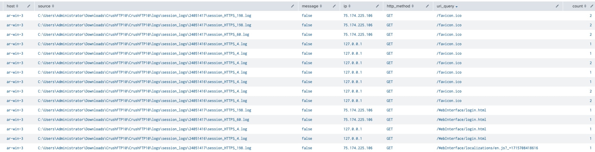This screenshot has width=595, height=152.
Task: Toggle uri_query column sort order
Action: 447,6
